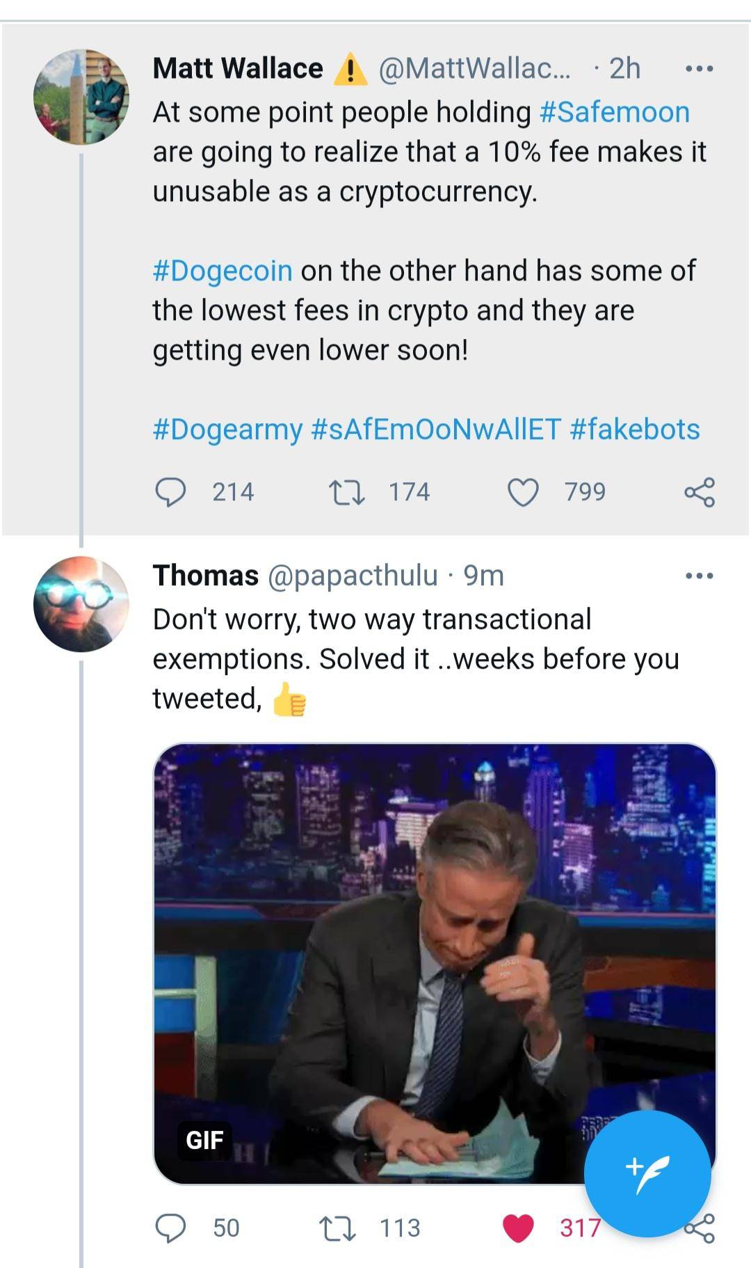Open the #Safemoon hashtag
The image size is (751, 1268).
(x=617, y=111)
